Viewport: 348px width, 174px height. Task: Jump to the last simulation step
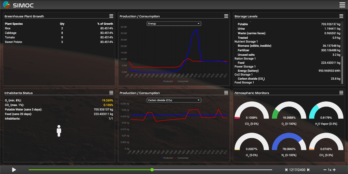pyautogui.click(x=308, y=170)
